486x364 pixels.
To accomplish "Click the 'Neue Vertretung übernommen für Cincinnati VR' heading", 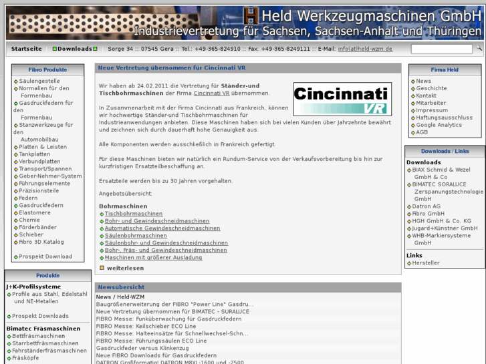I will tap(172, 68).
